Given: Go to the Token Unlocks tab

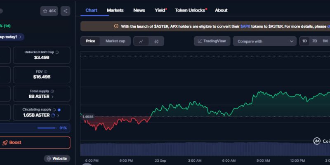Looking at the screenshot, I should 190,10.
